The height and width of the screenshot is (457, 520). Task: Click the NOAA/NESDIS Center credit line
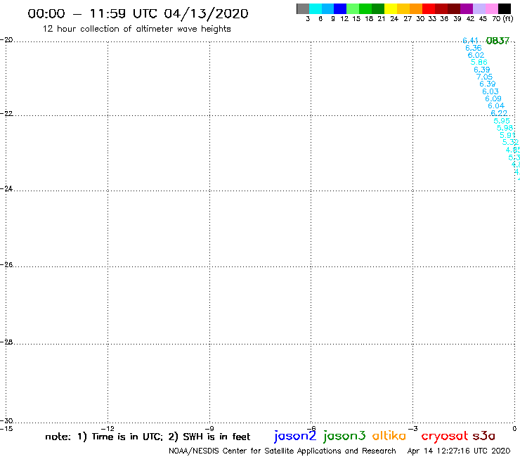pyautogui.click(x=282, y=451)
